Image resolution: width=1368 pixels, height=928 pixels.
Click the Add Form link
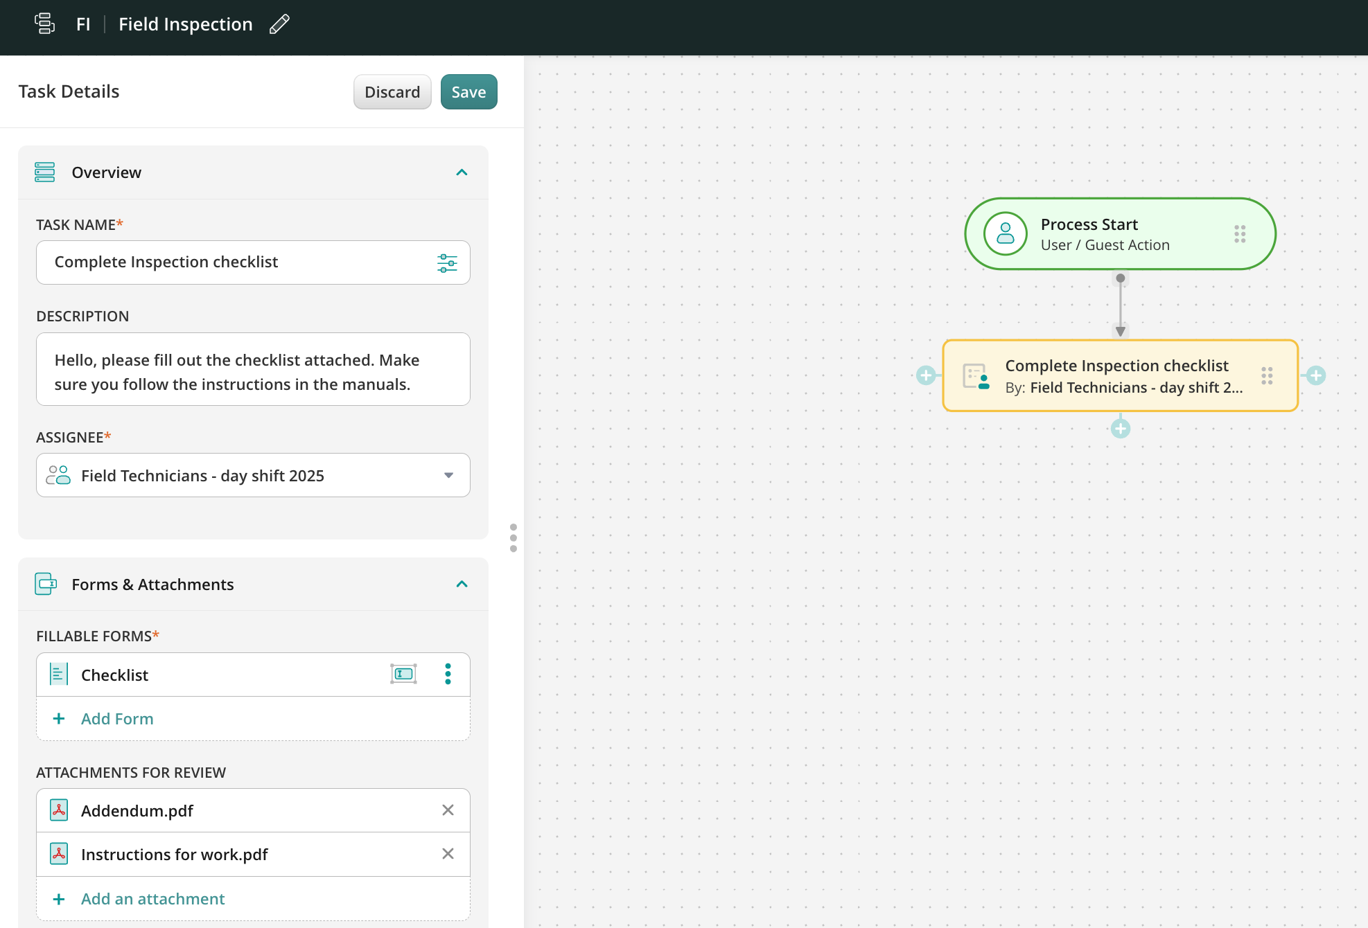click(117, 719)
